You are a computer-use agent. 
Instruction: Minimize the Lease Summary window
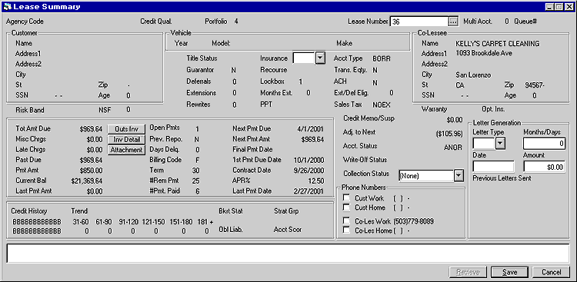tap(550, 7)
